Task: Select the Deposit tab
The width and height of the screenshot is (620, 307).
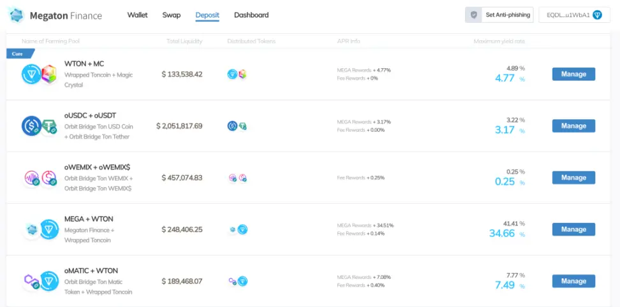Action: pos(207,15)
